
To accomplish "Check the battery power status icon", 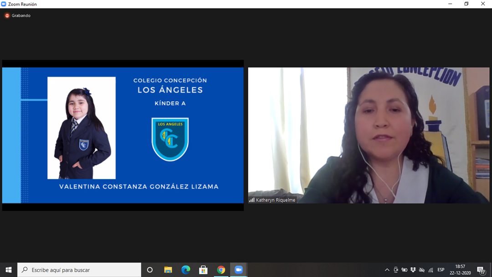I will tap(404, 270).
